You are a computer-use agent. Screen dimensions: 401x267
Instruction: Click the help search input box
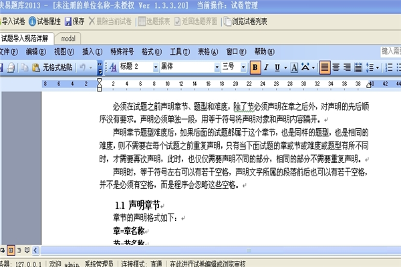pyautogui.click(x=390, y=51)
